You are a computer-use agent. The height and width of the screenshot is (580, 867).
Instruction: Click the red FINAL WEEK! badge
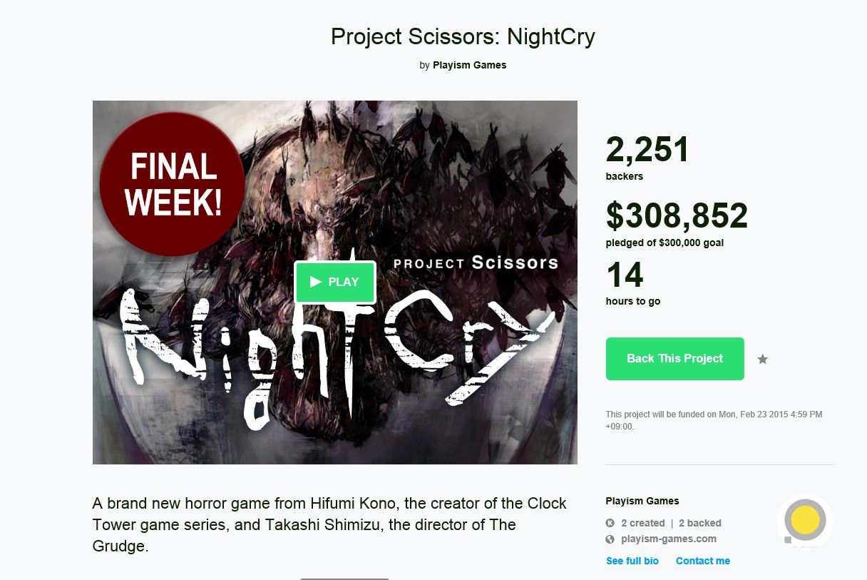pos(173,184)
